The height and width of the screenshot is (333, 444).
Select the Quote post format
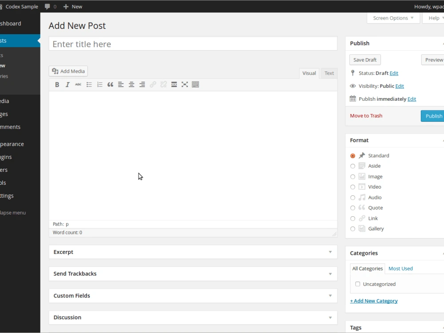[353, 208]
